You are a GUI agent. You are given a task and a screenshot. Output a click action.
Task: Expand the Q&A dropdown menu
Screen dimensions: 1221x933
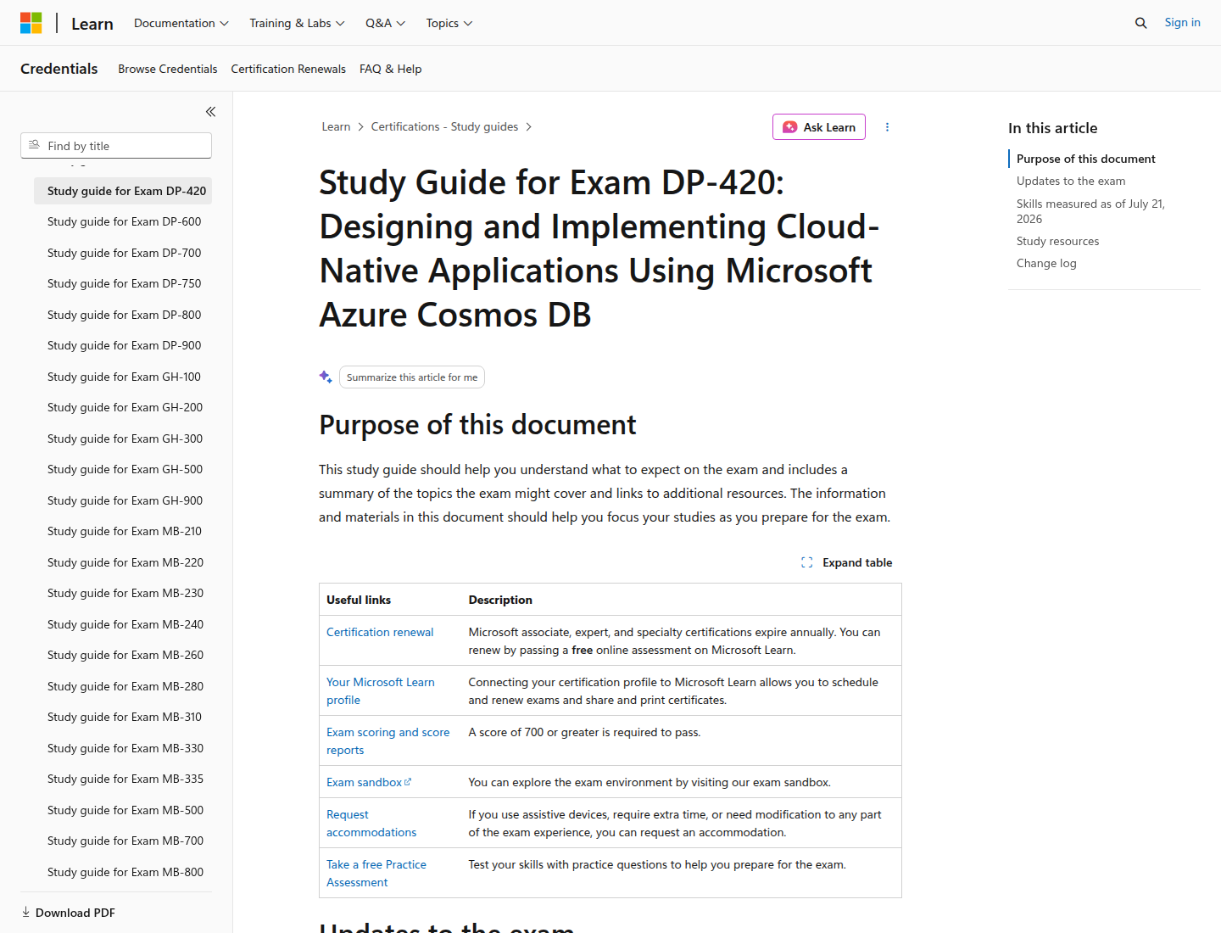click(386, 23)
